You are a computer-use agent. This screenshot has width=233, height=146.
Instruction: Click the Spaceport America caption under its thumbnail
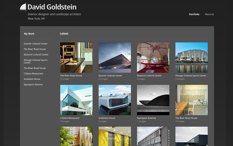click(x=146, y=118)
